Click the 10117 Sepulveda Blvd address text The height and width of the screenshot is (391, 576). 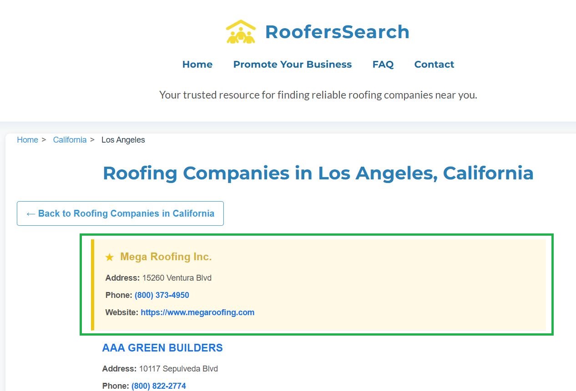pos(178,369)
